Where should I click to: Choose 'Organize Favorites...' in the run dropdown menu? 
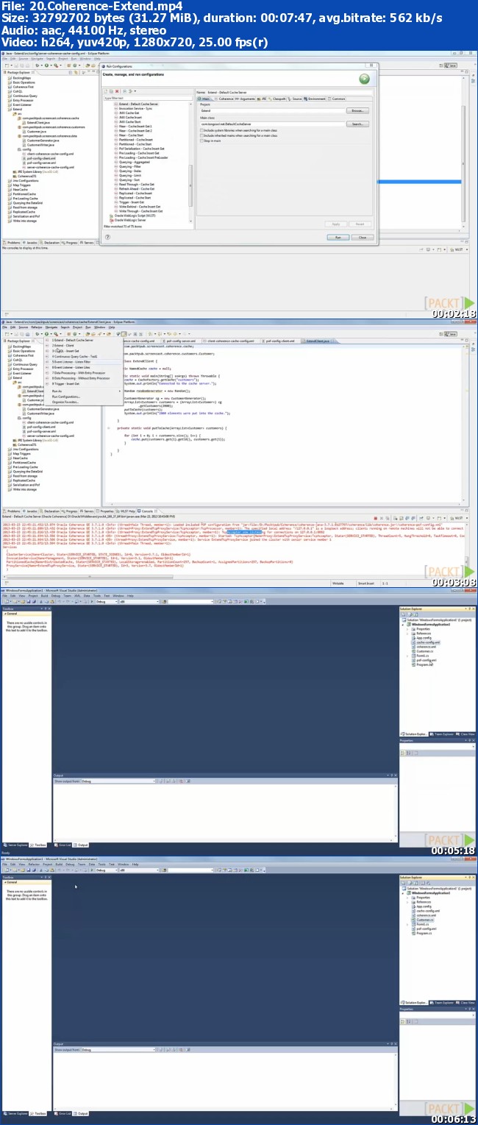click(x=65, y=402)
